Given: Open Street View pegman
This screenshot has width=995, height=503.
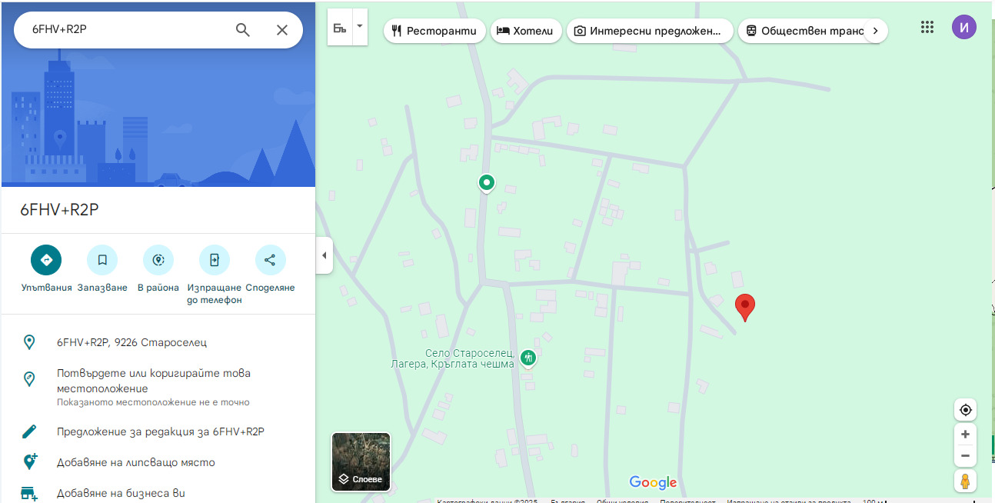Looking at the screenshot, I should click(965, 481).
